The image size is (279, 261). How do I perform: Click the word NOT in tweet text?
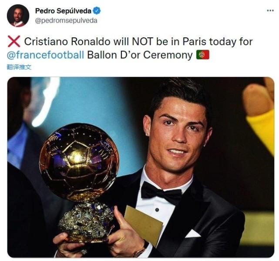[x=142, y=42]
